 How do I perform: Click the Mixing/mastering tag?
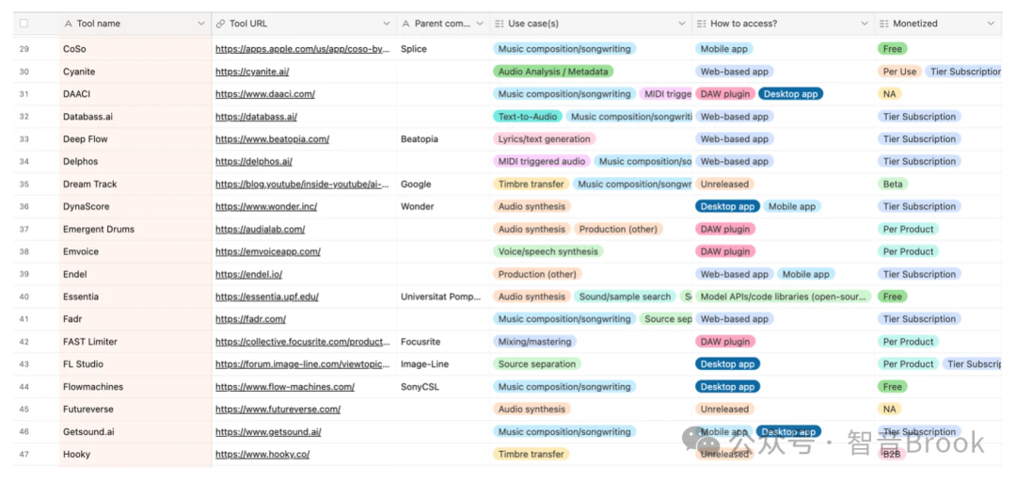534,342
